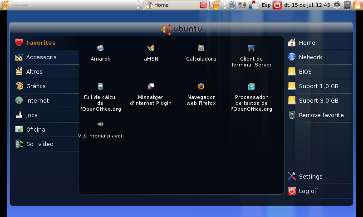363x217 pixels.
Task: Click the red power icon on Home button
Action: click(x=203, y=5)
